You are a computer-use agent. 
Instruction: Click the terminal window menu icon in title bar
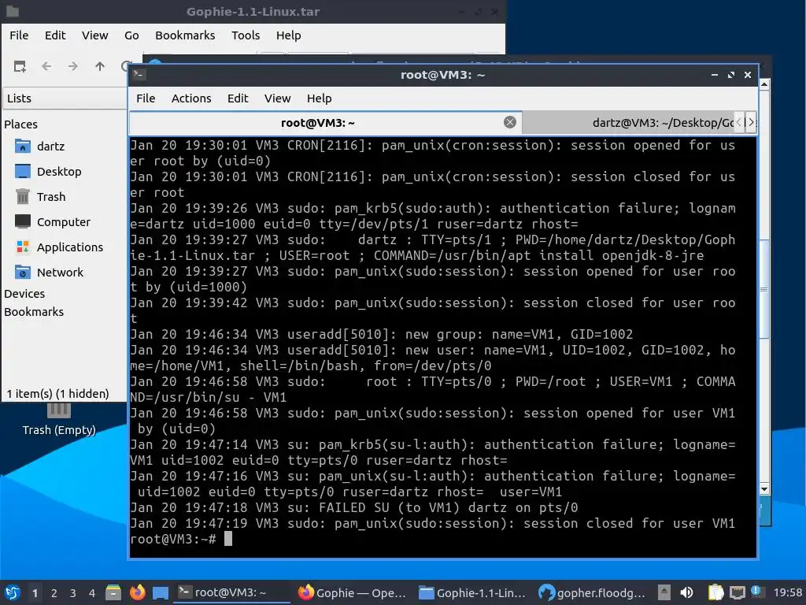(x=139, y=75)
